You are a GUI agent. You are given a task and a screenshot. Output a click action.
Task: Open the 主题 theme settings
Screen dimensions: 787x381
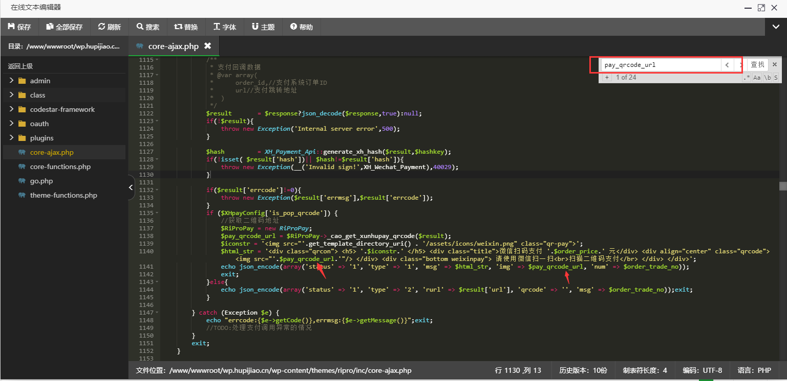(x=263, y=27)
